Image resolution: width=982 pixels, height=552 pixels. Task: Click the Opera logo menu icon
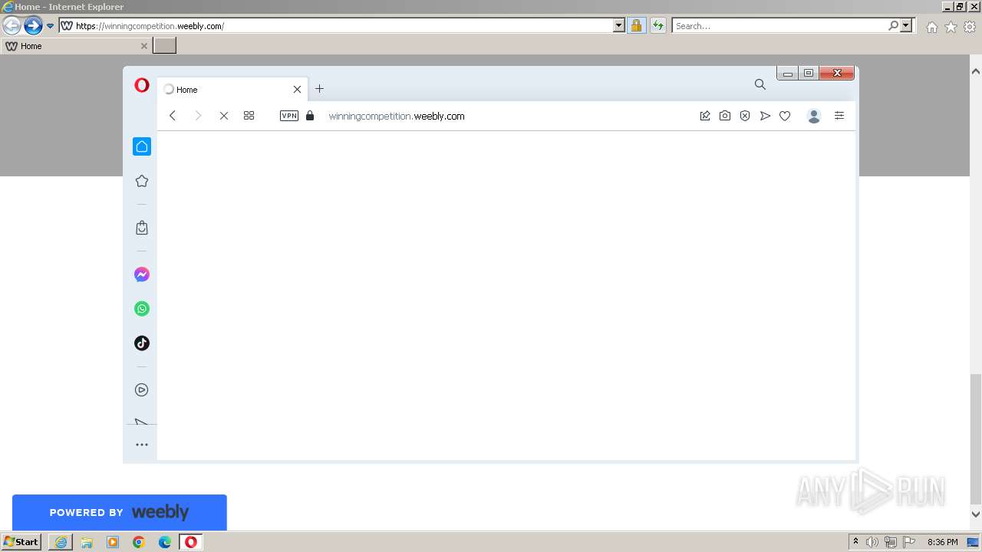click(x=141, y=85)
